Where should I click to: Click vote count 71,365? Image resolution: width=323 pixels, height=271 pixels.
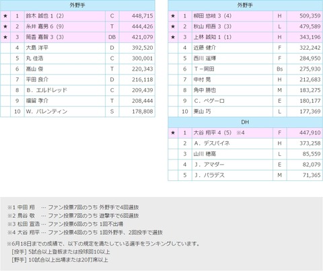312,175
